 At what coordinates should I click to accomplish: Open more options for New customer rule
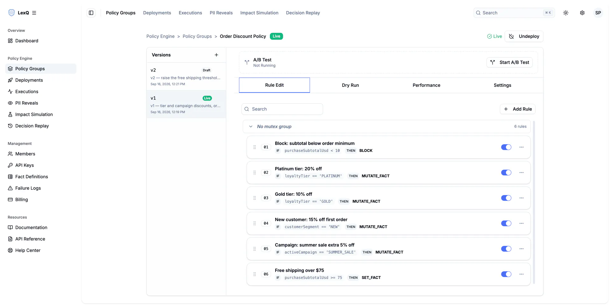click(521, 223)
